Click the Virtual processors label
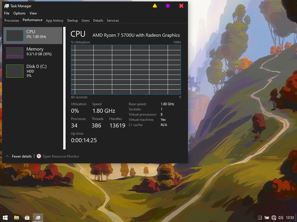Screen dimensions: 297x222 [143, 114]
